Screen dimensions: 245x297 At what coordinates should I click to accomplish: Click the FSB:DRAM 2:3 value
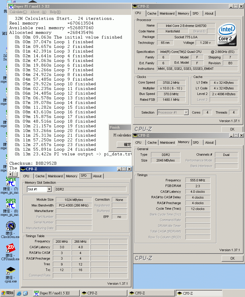[x=198, y=186]
